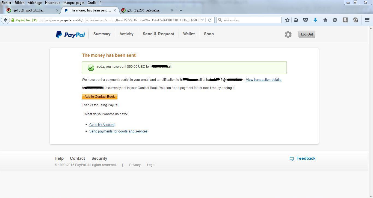This screenshot has height=198, width=373.
Task: Click 'What do you want to do next?' text
Action: (106, 114)
